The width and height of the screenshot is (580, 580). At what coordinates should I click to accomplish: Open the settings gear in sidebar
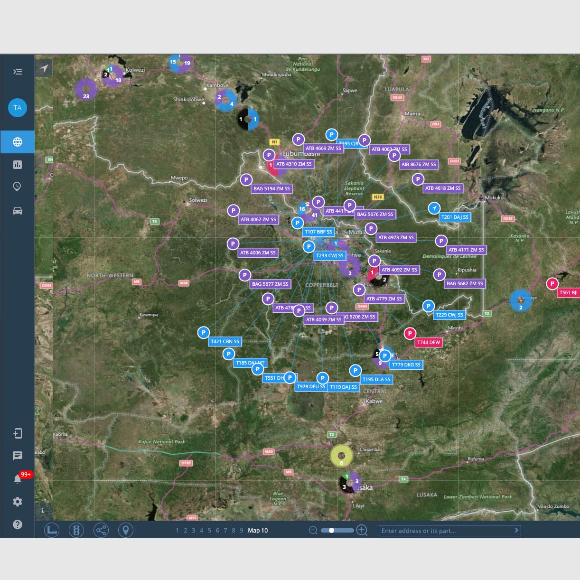click(18, 502)
